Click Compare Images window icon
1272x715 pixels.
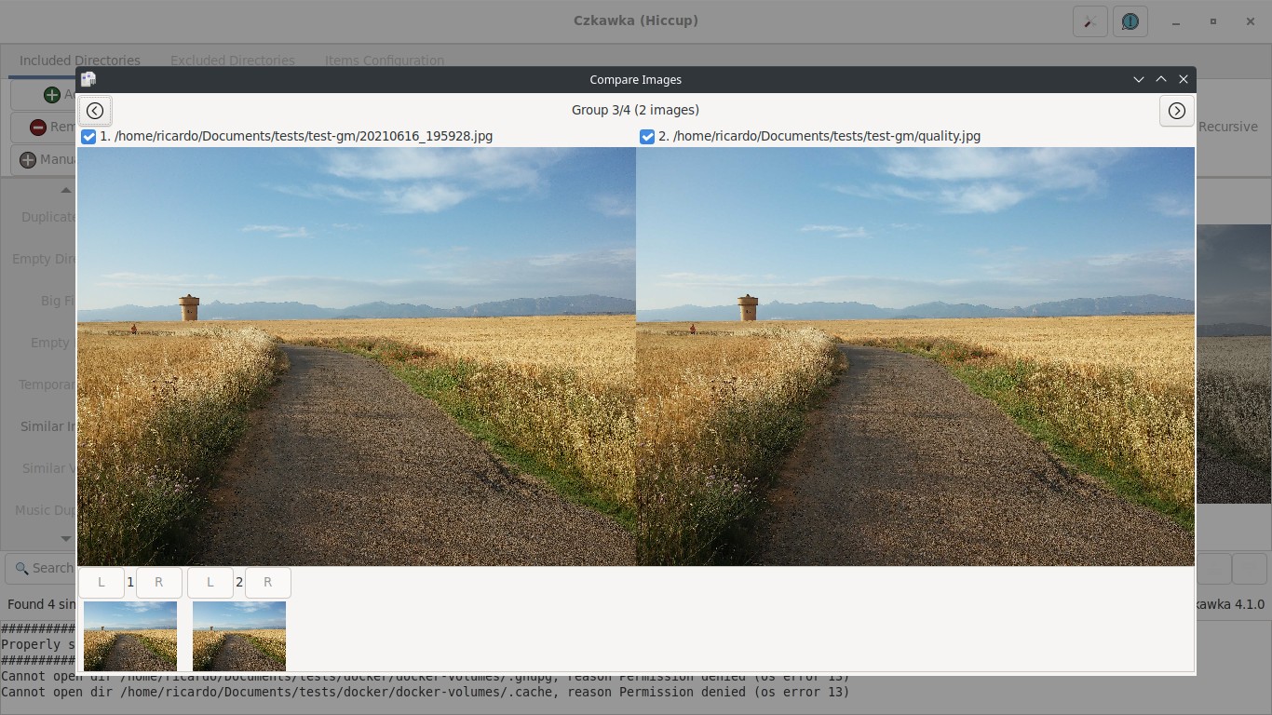tap(88, 79)
